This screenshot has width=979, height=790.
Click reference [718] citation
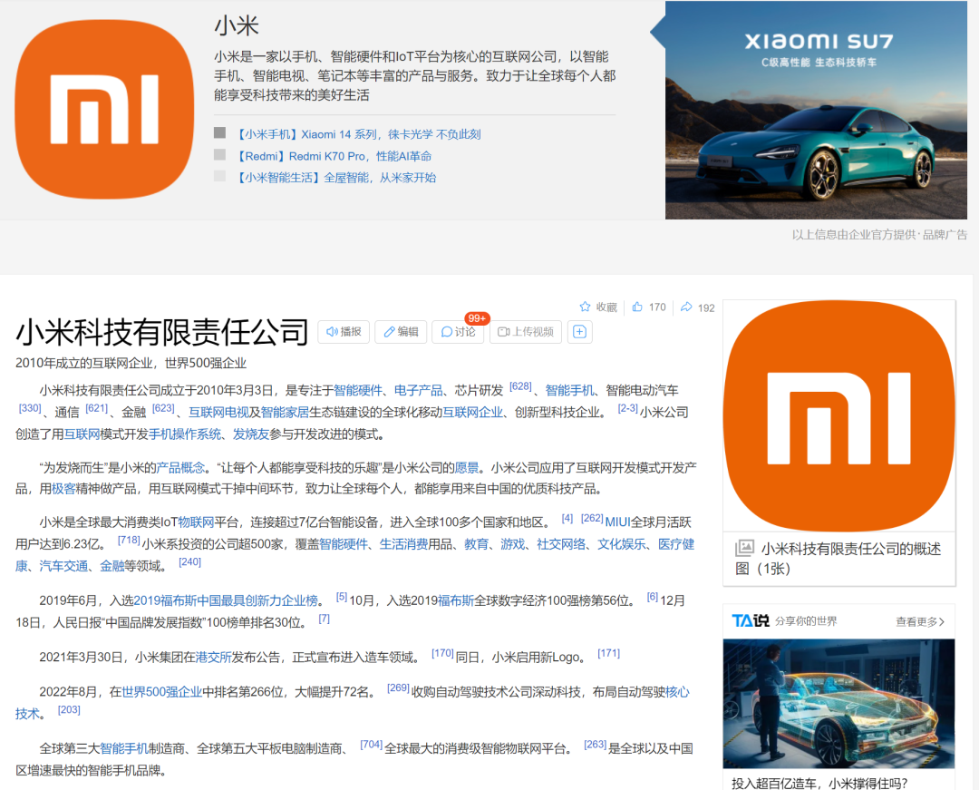click(x=130, y=540)
